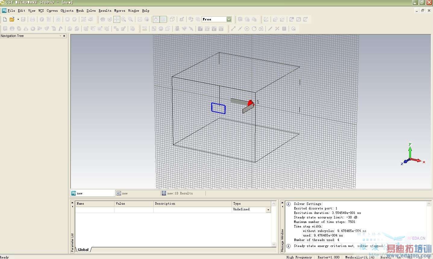Click the parameter list scroll-up arrow
This screenshot has width=433, height=259.
pyautogui.click(x=274, y=203)
